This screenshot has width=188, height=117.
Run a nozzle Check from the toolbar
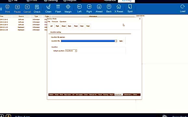(x=37, y=9)
